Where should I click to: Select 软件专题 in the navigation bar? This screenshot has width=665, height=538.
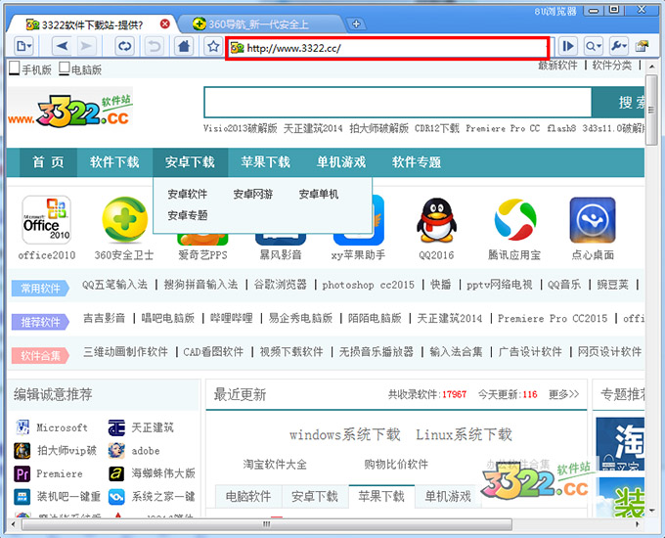[417, 162]
